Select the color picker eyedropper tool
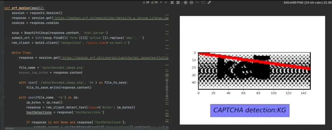The image size is (332, 130). [209, 2]
